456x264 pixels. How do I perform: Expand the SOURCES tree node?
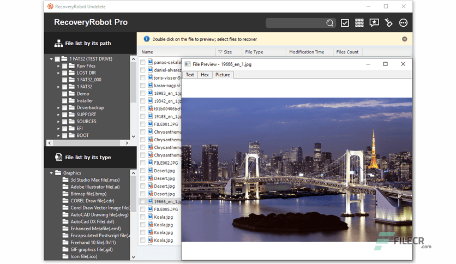(x=58, y=122)
